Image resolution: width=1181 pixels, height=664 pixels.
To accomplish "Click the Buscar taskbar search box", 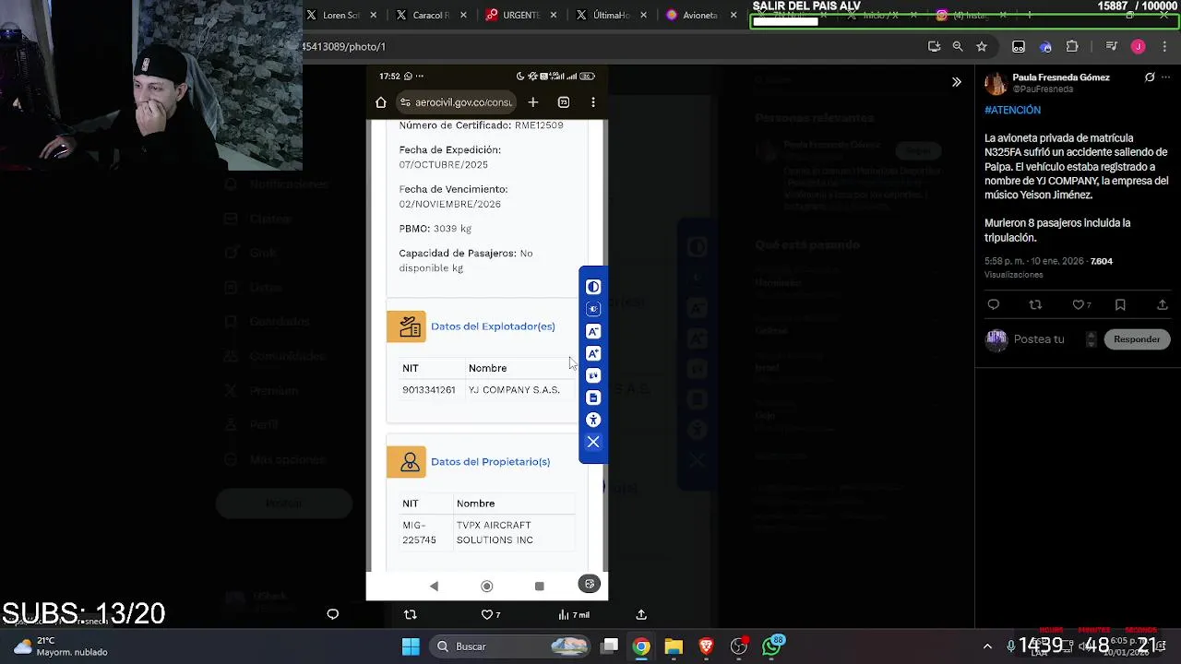I will coord(510,646).
